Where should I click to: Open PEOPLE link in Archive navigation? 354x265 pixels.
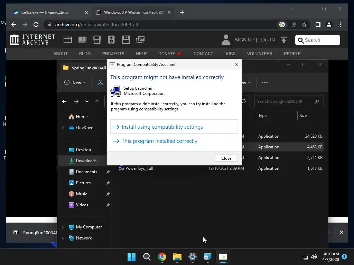pos(292,53)
